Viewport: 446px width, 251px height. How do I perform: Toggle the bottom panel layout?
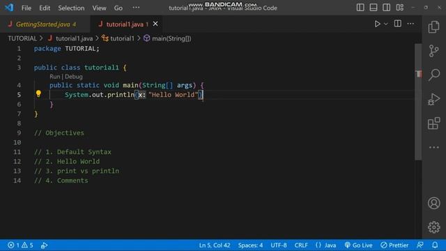[x=374, y=8]
